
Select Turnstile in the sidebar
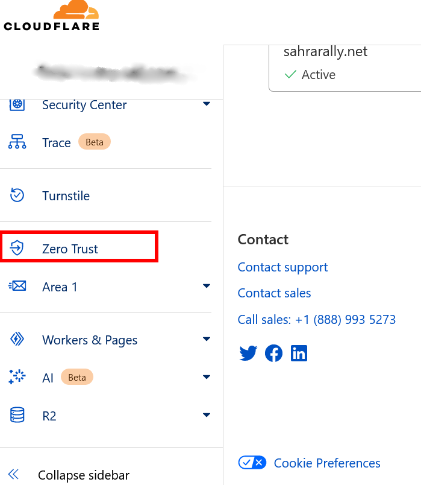[66, 196]
